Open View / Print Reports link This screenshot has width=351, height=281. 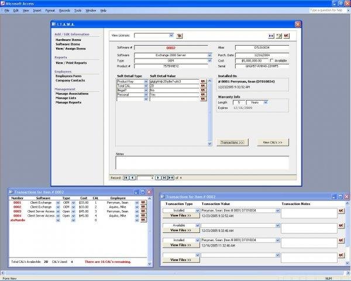(x=71, y=63)
